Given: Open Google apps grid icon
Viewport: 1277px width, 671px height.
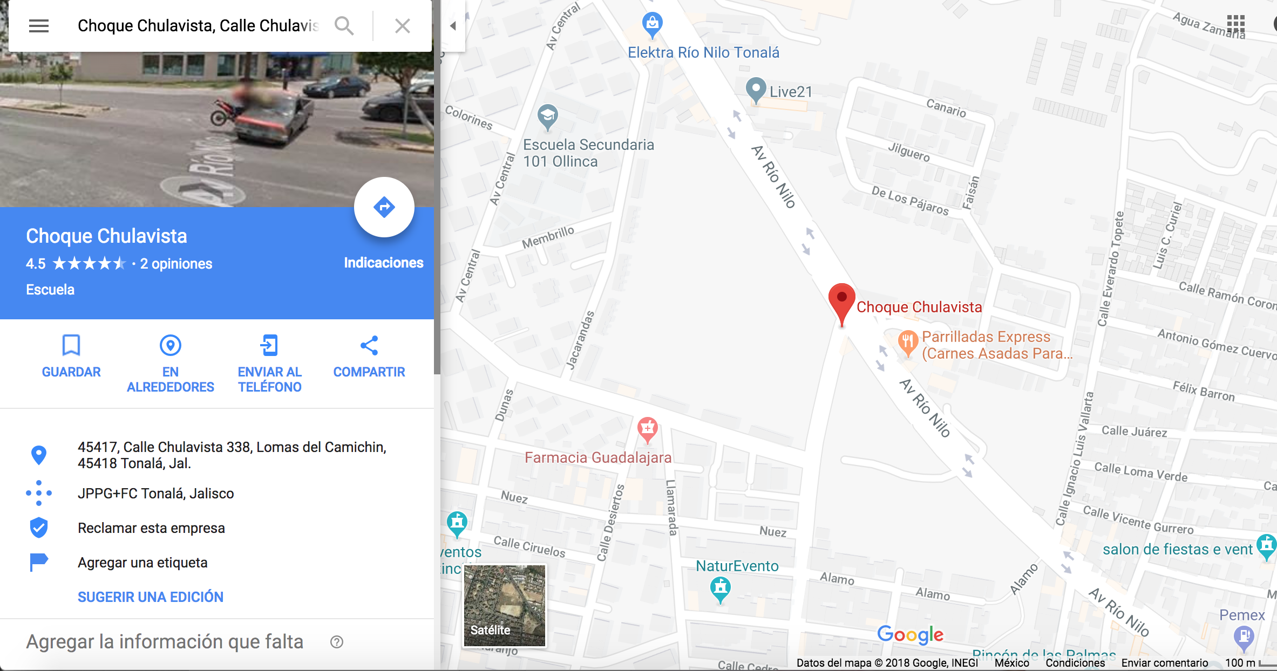Looking at the screenshot, I should point(1235,24).
